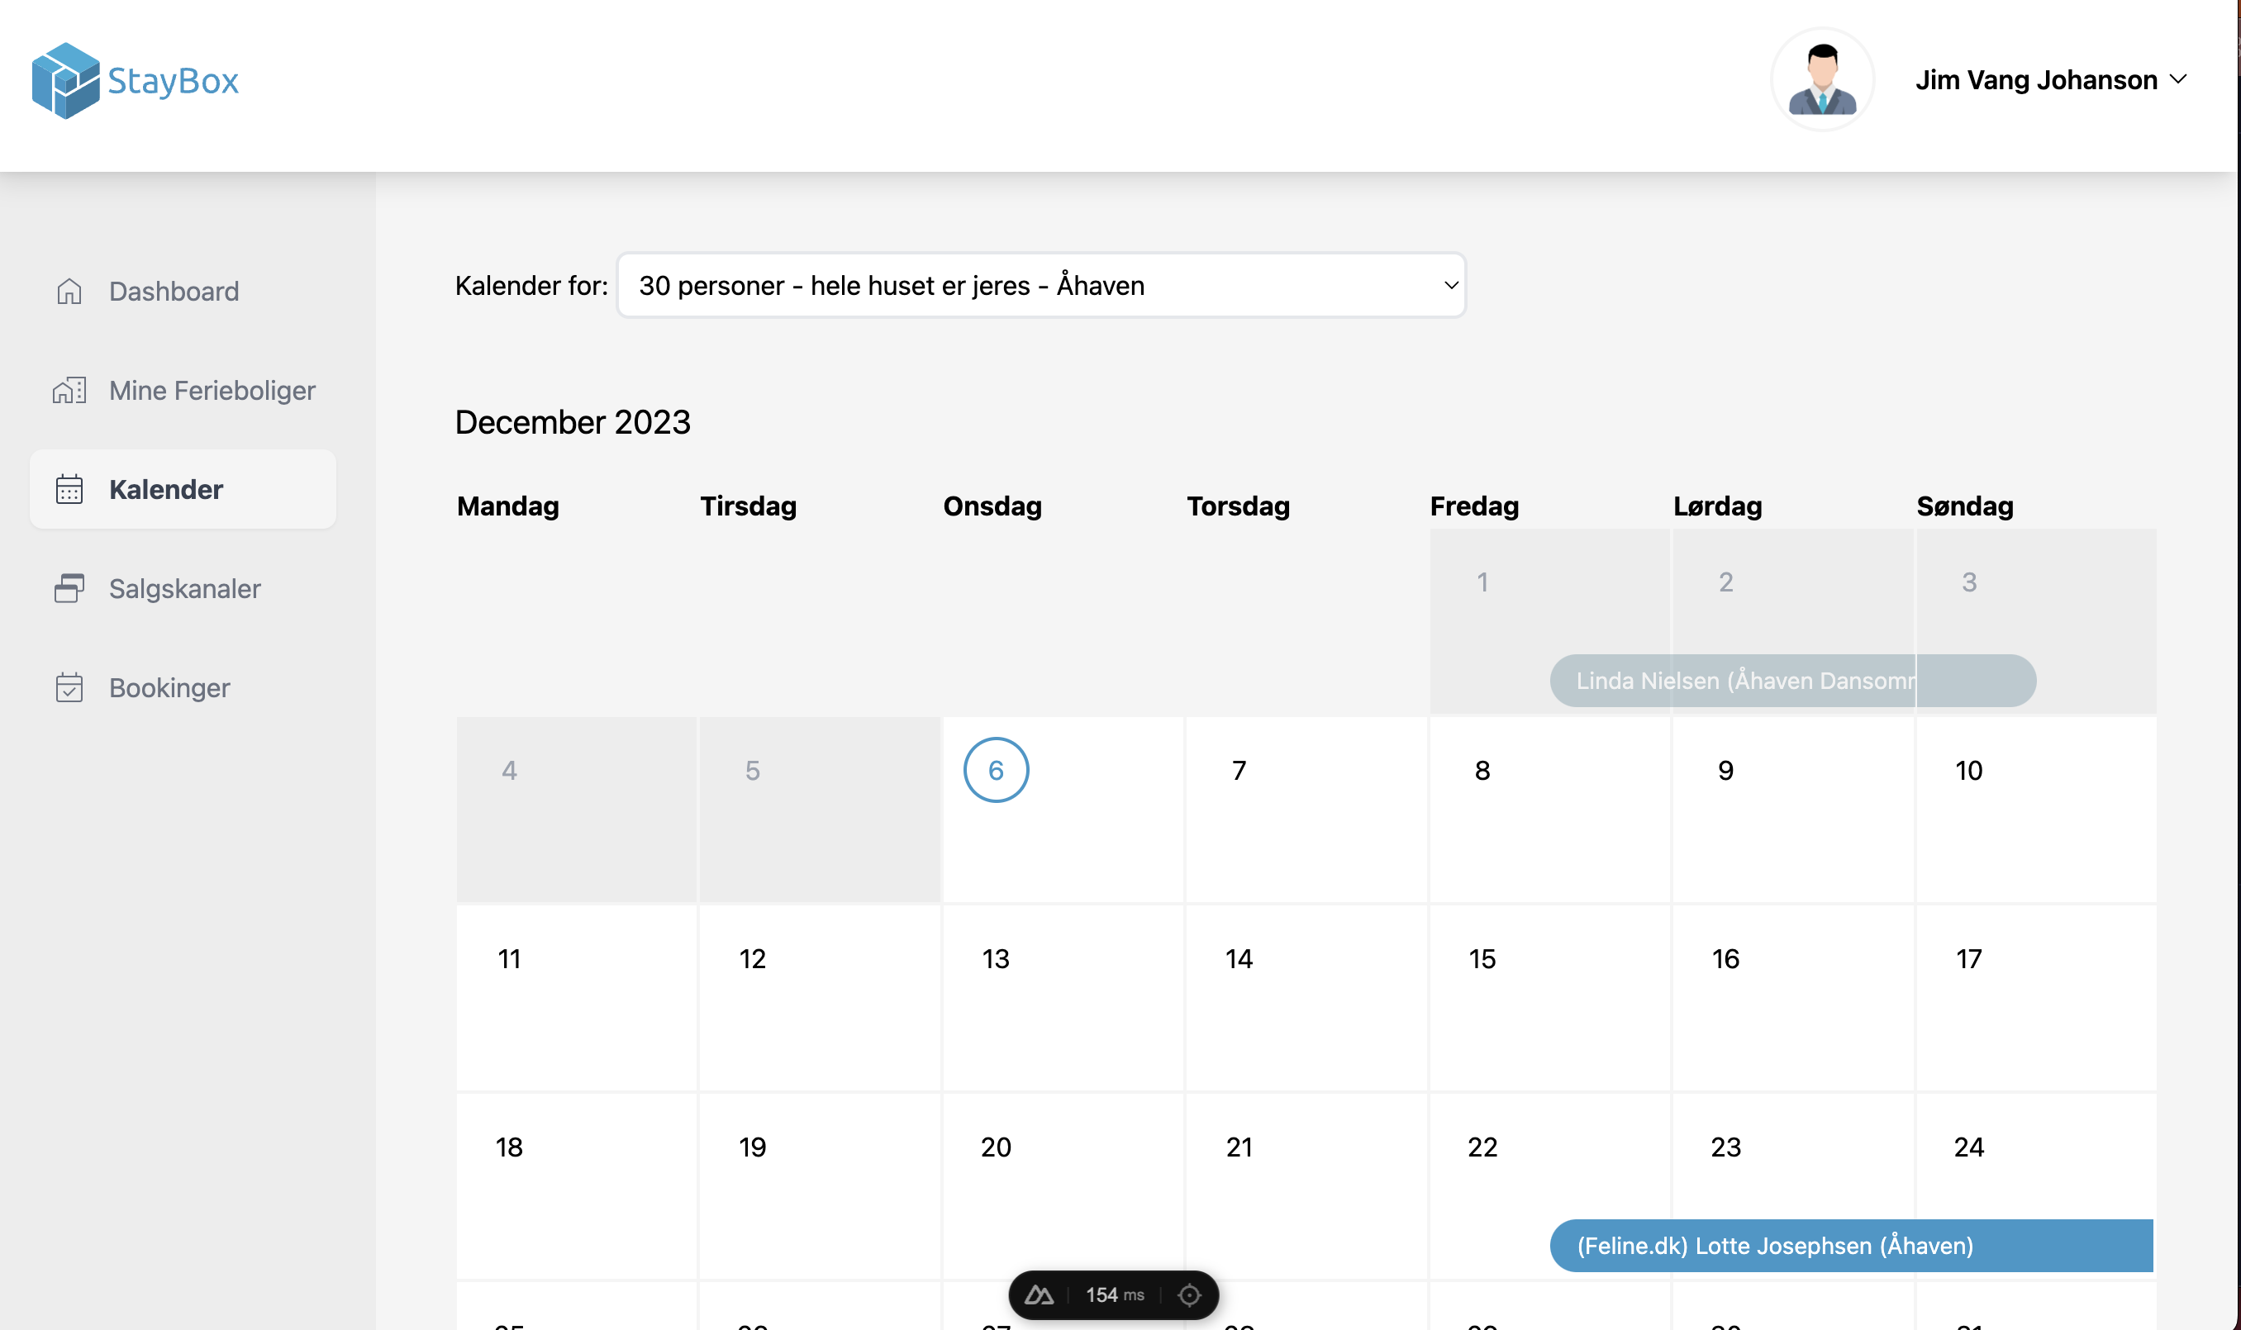Go to the Salgskanaler menu item

pyautogui.click(x=184, y=588)
